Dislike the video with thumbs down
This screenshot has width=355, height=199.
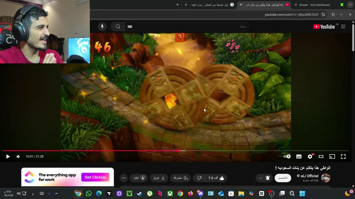[x=199, y=178]
